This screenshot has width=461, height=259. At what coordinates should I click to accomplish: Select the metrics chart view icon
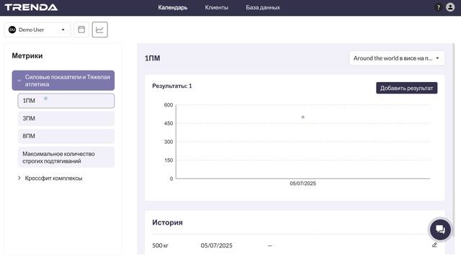(100, 29)
